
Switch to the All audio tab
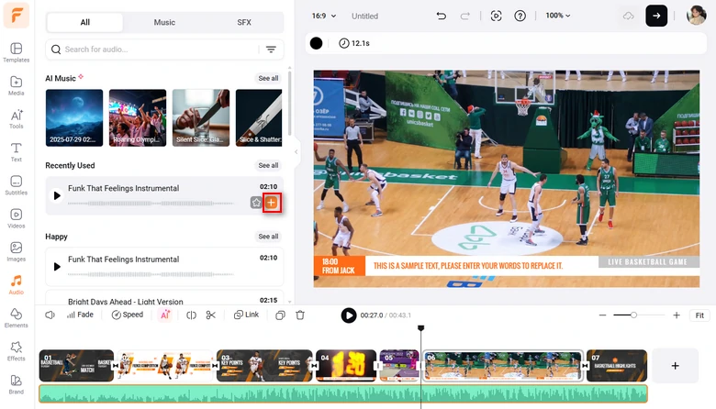point(85,22)
